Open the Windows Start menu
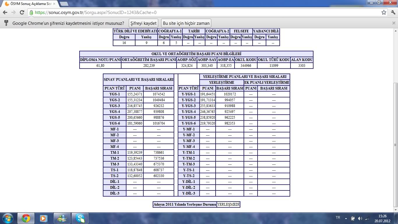Viewport: 398px width, 224px height. pos(7,218)
